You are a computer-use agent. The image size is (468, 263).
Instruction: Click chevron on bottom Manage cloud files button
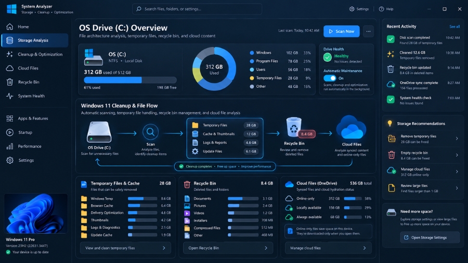365,248
